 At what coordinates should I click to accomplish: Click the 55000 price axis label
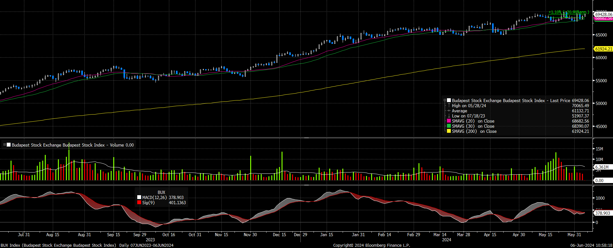click(601, 81)
